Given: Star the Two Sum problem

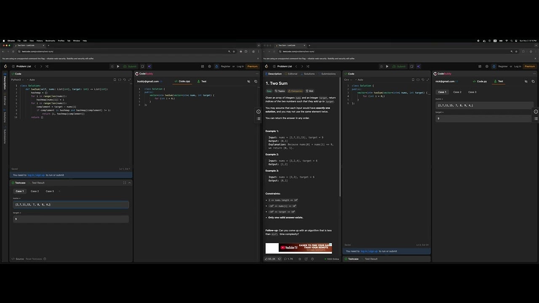Looking at the screenshot, I should pos(299,259).
